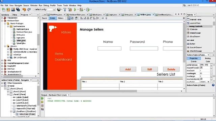Viewport: 216px width, 121px height.
Task: Open the Navigate menu
Action: coord(18,5)
